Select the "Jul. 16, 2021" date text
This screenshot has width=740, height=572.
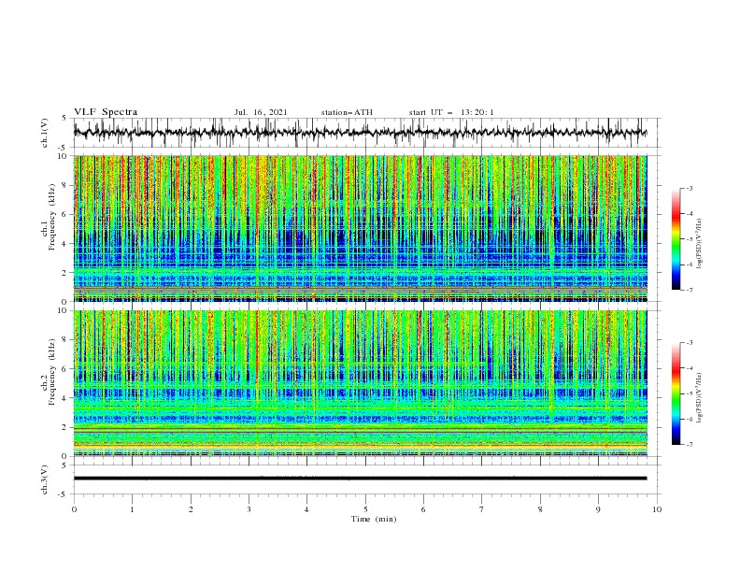tap(261, 112)
